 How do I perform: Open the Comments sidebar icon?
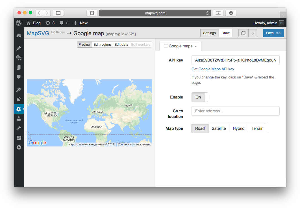pos(19,77)
